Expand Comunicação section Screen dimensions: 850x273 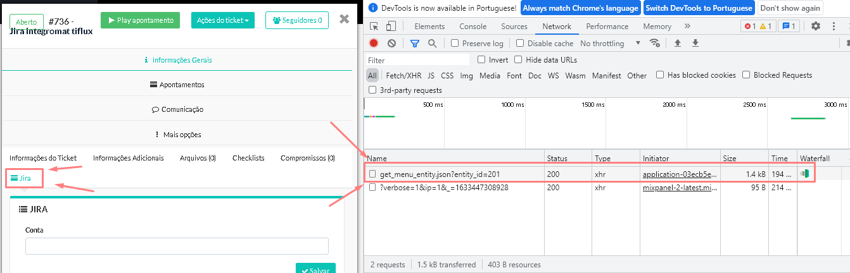pos(177,109)
